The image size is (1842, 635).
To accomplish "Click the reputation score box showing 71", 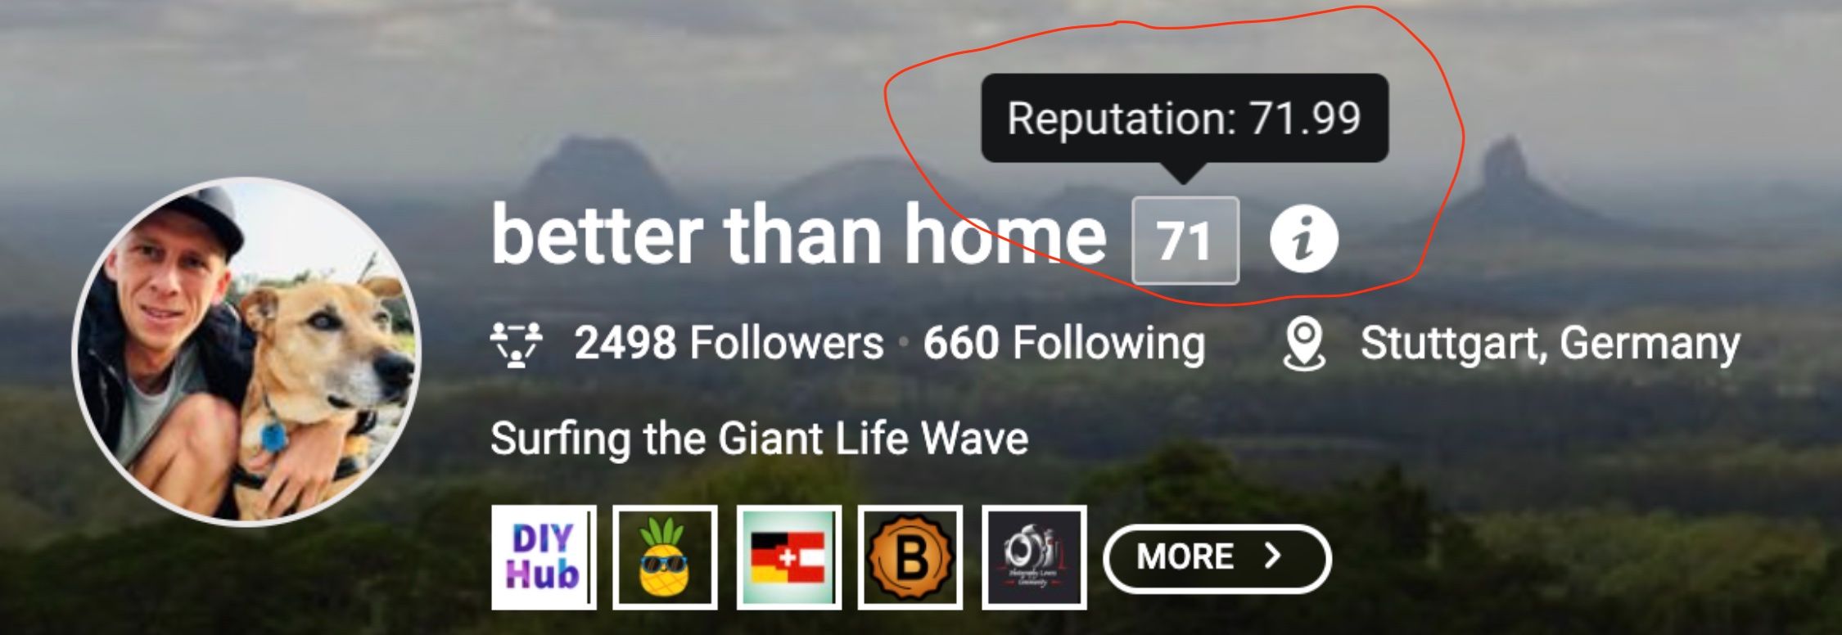I will [x=1185, y=241].
